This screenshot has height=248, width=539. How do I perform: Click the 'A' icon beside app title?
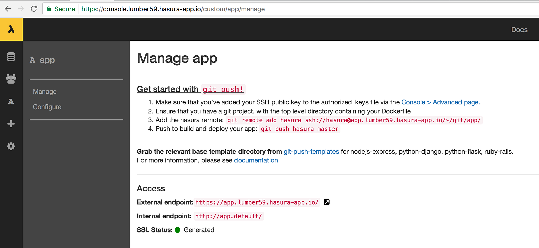tap(32, 60)
